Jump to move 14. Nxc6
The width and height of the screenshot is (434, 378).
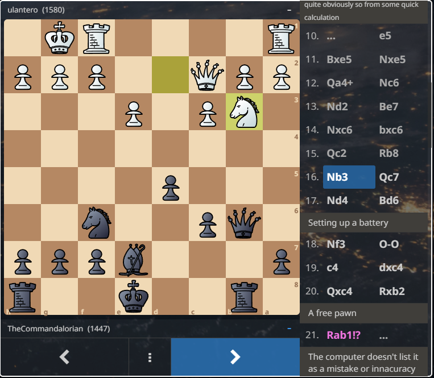340,130
